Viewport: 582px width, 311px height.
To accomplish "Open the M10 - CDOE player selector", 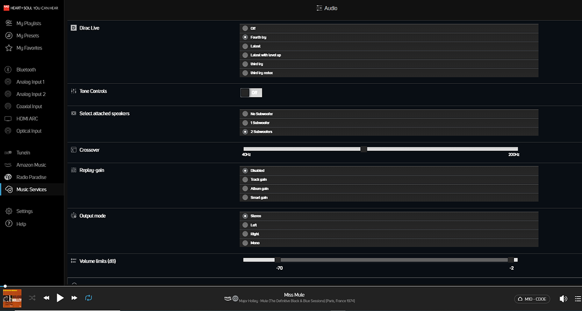I will [533, 299].
